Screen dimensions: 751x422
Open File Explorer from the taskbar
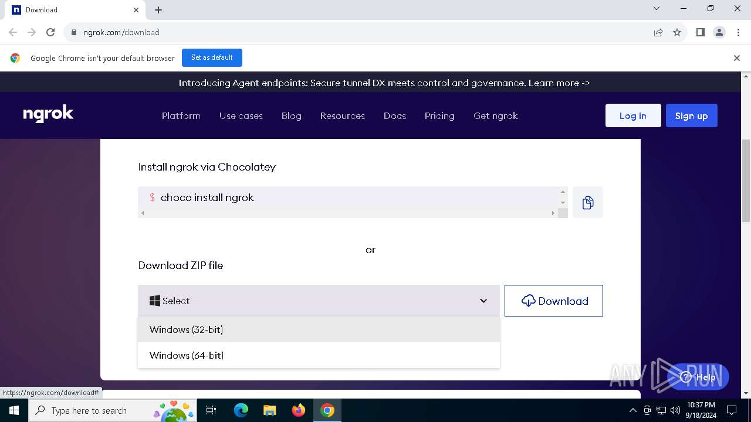coord(270,410)
